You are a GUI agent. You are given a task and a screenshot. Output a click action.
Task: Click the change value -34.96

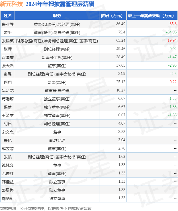pyautogui.click(x=171, y=32)
